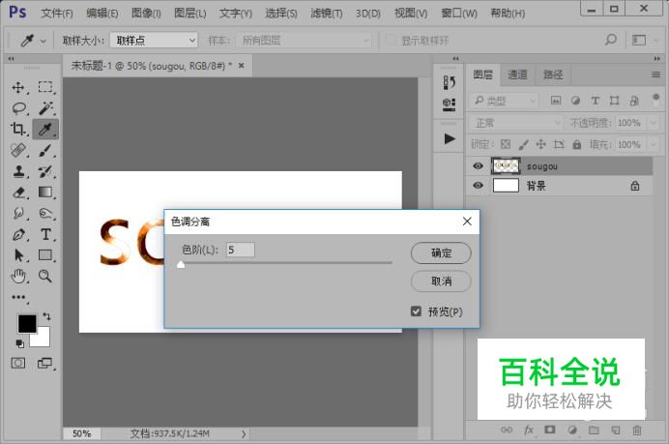Select the Eyedropper tool in toolbox
The height and width of the screenshot is (444, 669).
45,129
